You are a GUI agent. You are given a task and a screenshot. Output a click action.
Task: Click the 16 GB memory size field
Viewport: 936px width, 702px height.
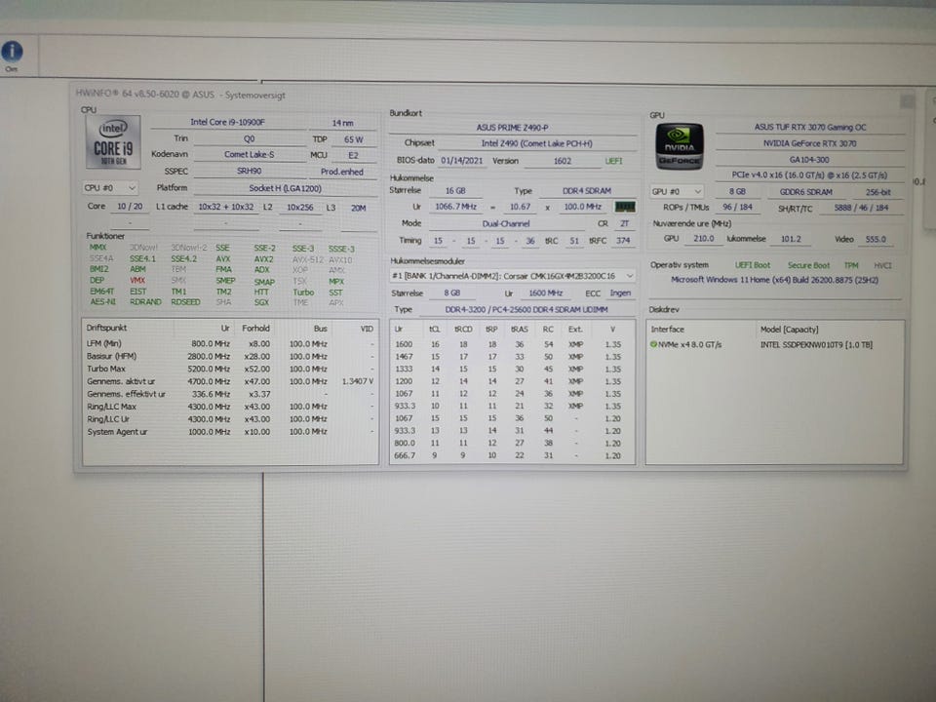(455, 191)
